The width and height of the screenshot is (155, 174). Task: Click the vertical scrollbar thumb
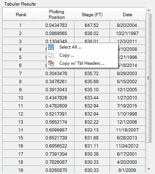pyautogui.click(x=149, y=78)
